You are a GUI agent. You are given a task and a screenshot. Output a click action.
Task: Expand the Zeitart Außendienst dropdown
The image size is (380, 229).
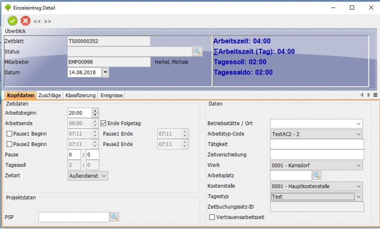(x=104, y=175)
